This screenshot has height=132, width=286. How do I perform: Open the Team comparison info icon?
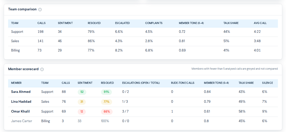pos(40,9)
